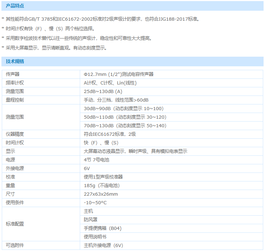Click the feature line about 数字检波技术
265x252 pixels.
pos(77,38)
